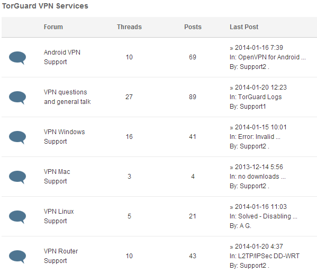The image size is (317, 272).
Task: Click the VPN Router Support speech bubble icon
Action: pyautogui.click(x=17, y=257)
